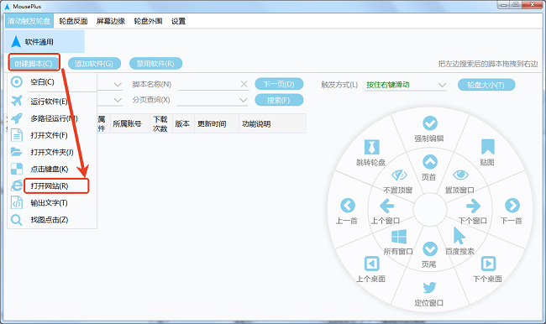Click the 不置顶窗 crossed-eye icon
This screenshot has width=546, height=324.
click(399, 175)
